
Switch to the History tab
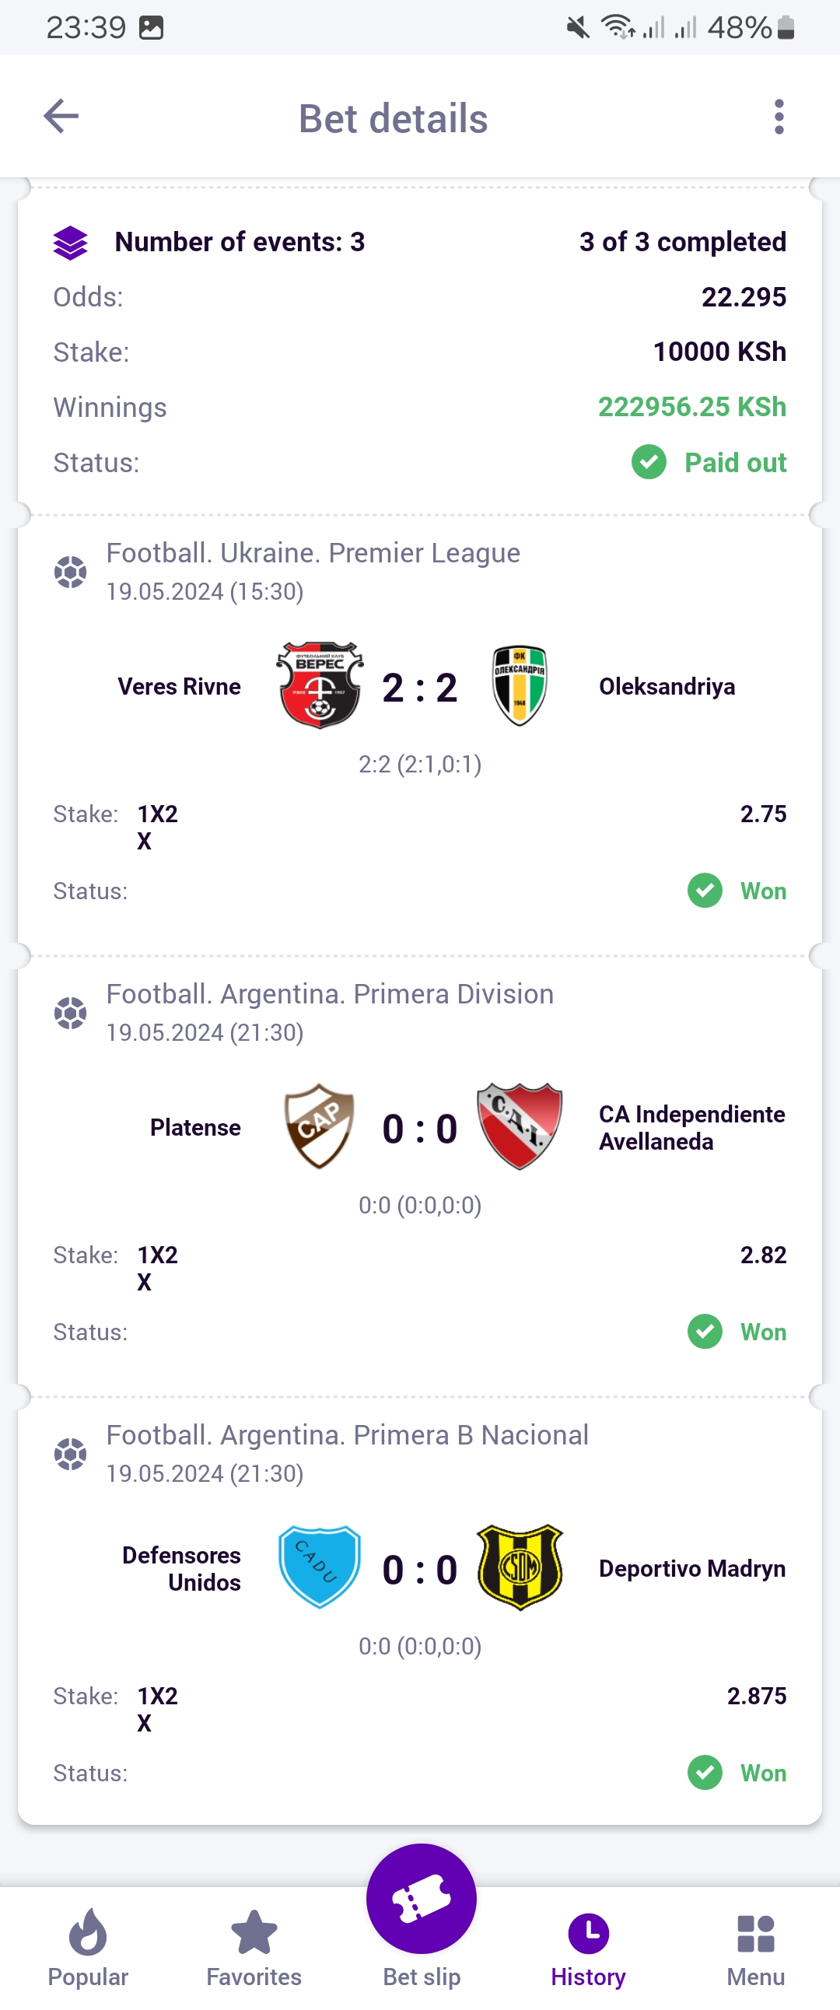pos(588,1943)
